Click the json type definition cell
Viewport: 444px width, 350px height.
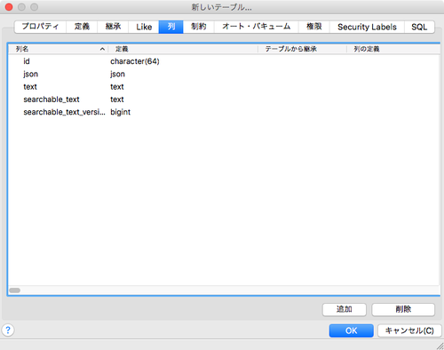click(x=117, y=74)
